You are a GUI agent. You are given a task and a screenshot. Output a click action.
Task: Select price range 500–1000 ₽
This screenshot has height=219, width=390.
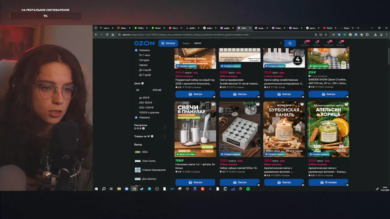146,107
